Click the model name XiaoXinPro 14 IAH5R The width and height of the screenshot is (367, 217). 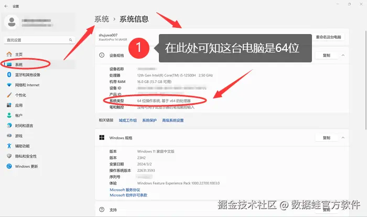[x=113, y=39]
